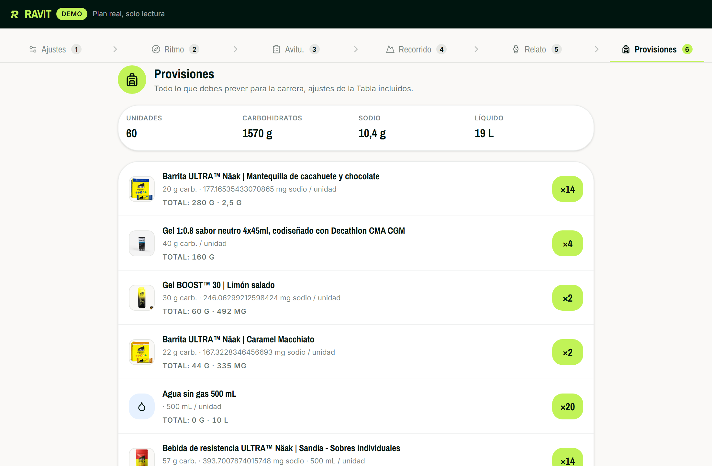Click x14 badge for Mantequilla de cacahuete bar
This screenshot has width=712, height=466.
pos(568,189)
